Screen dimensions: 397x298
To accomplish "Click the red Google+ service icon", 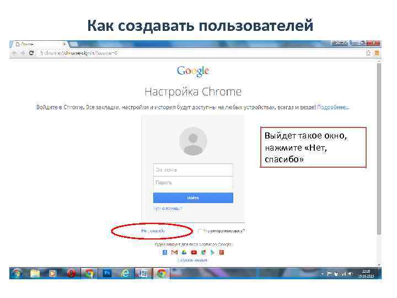I will pos(222,252).
